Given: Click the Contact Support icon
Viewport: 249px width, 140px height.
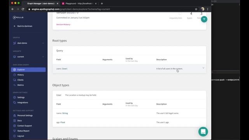Looking at the screenshot, I should pyautogui.click(x=15, y=126).
